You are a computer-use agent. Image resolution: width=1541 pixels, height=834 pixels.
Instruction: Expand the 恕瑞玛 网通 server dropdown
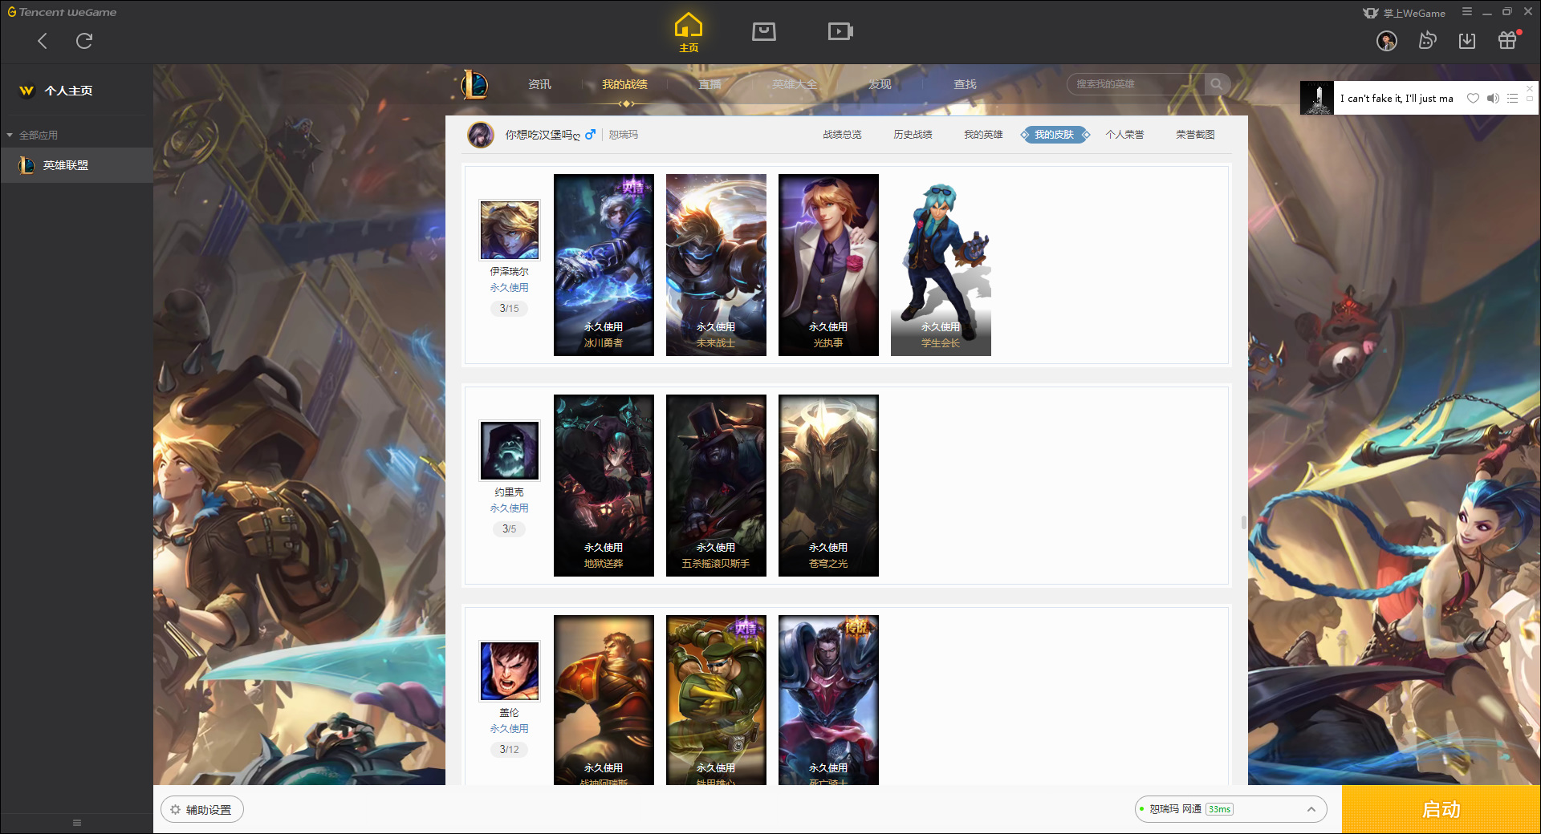(x=1230, y=809)
